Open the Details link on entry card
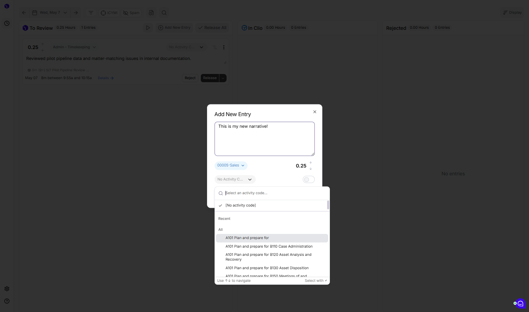This screenshot has width=529, height=312. click(x=106, y=78)
